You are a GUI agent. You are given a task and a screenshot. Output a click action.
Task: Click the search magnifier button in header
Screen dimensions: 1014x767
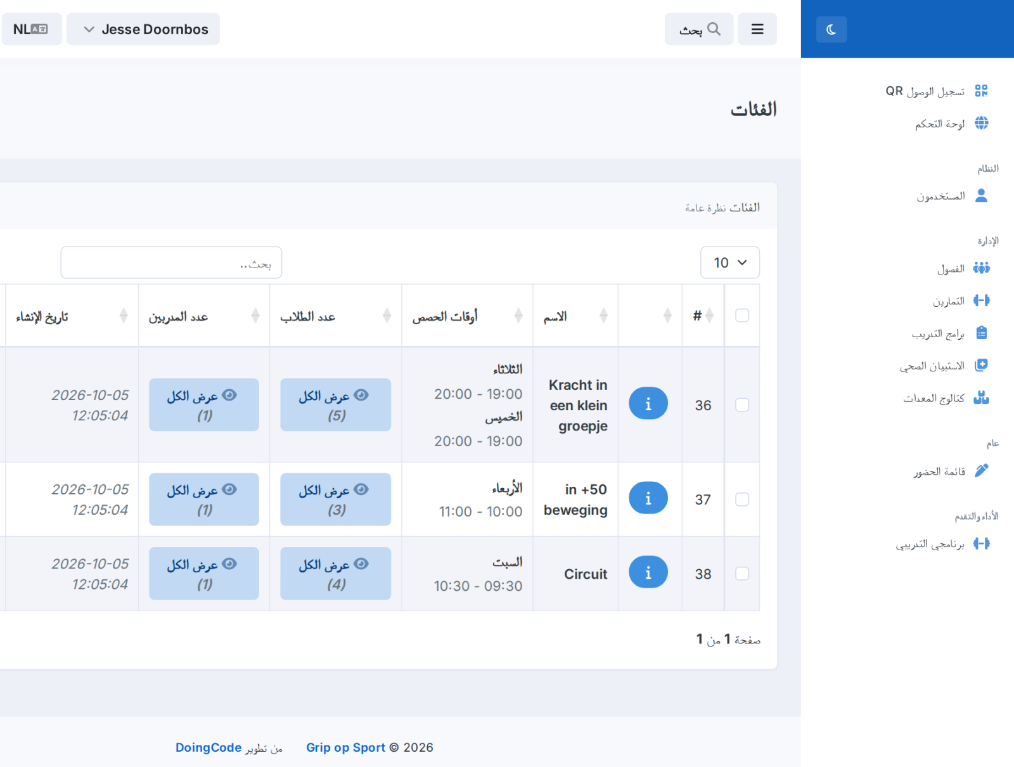[699, 29]
